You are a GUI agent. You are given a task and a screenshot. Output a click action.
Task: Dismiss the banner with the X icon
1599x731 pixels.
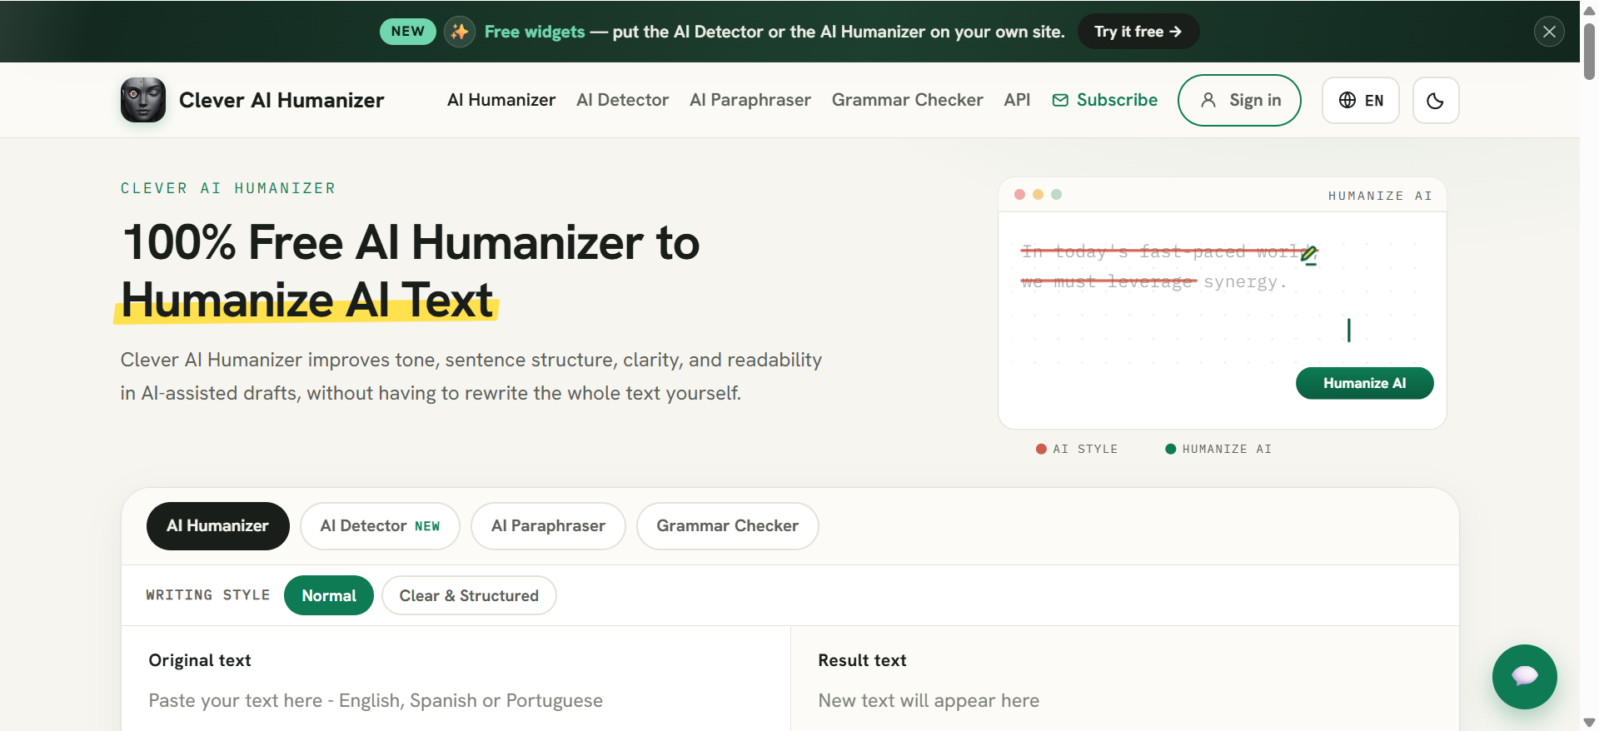coord(1549,32)
